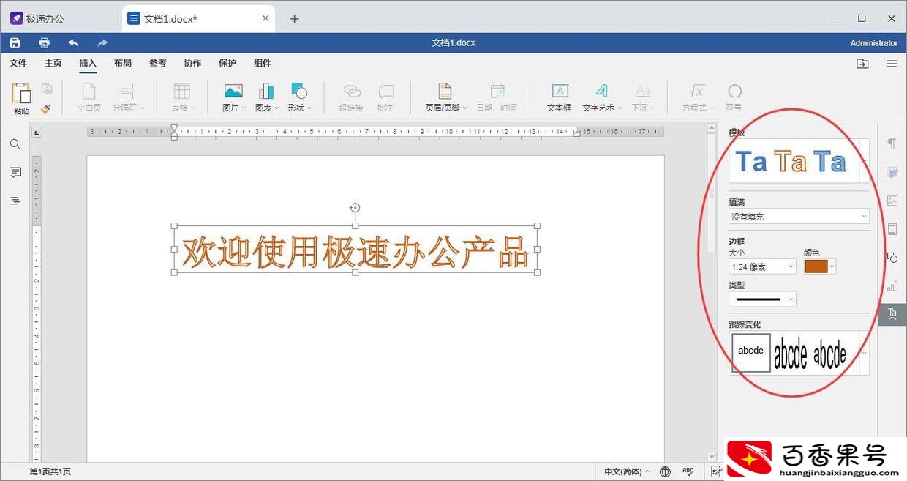Insert a 符号 symbol
The height and width of the screenshot is (481, 907).
(x=734, y=97)
